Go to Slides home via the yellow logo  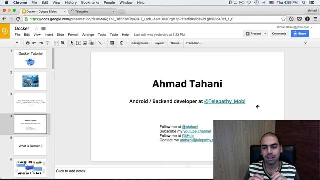point(5,31)
